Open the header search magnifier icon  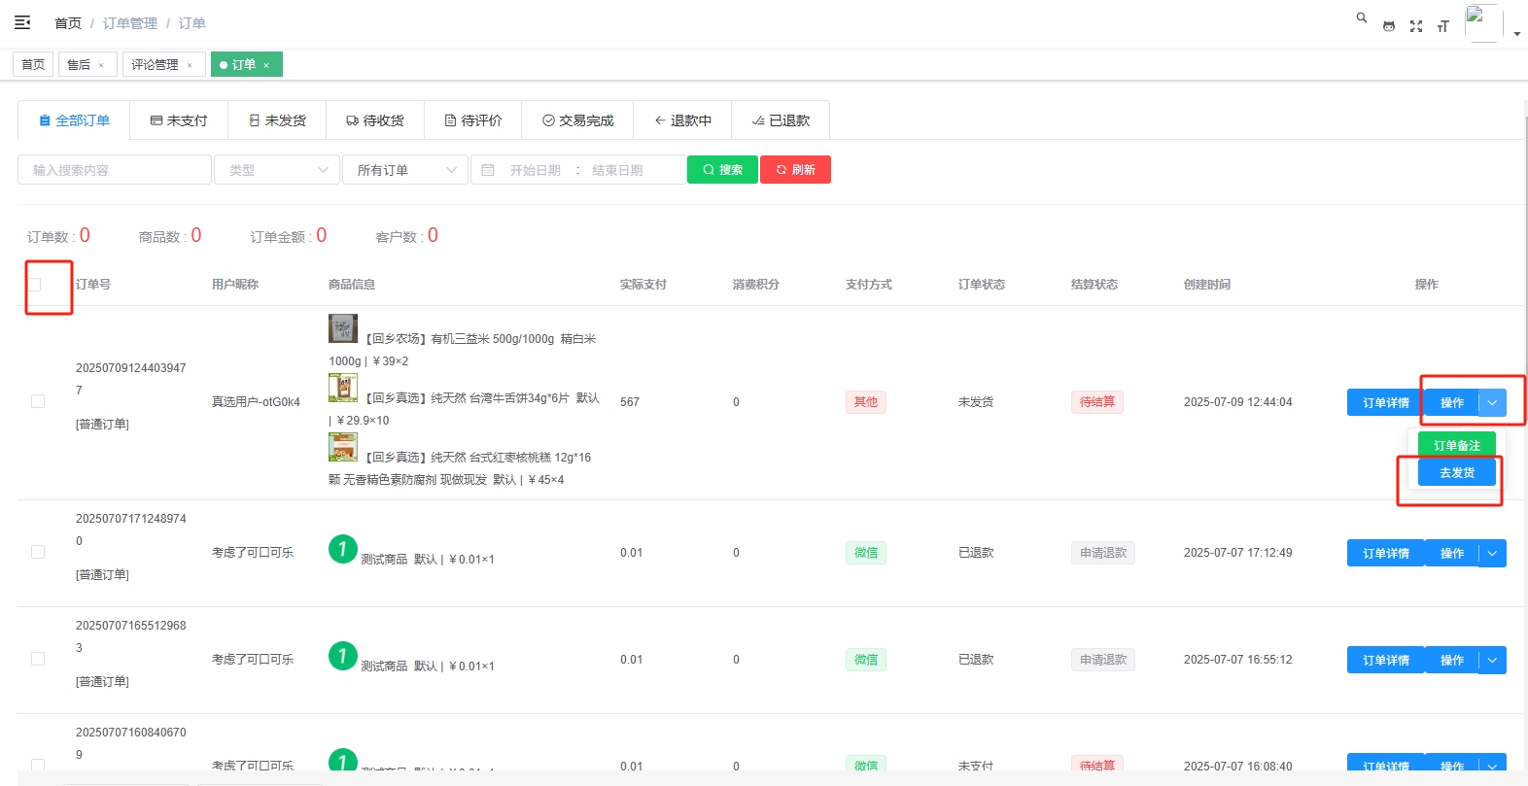(x=1362, y=17)
